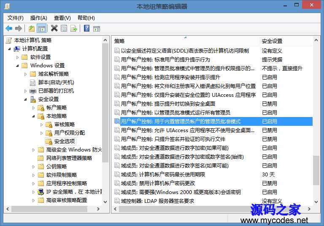The image size is (324, 226).
Task: Select 应用程序控制策略 in the tree
Action: 67,183
